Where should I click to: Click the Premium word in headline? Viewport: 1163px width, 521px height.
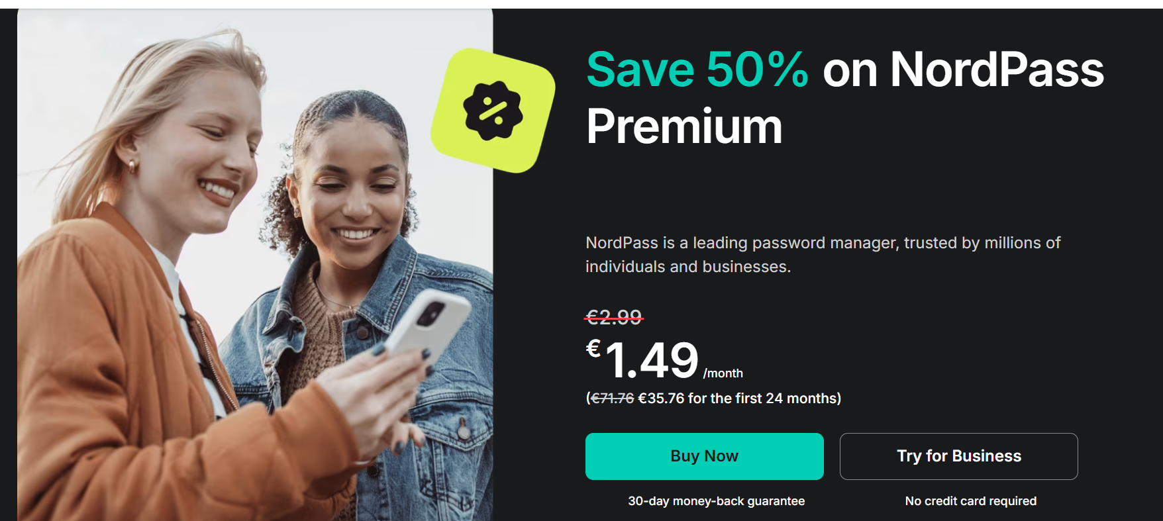click(x=684, y=126)
